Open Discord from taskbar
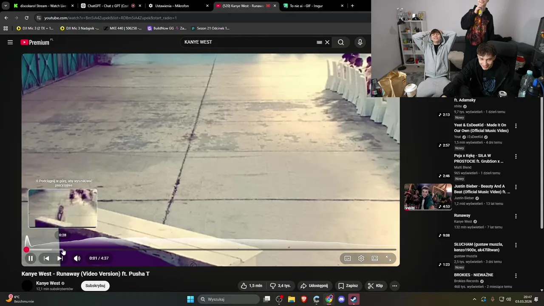Viewport: 544px width, 306px height. click(x=341, y=299)
